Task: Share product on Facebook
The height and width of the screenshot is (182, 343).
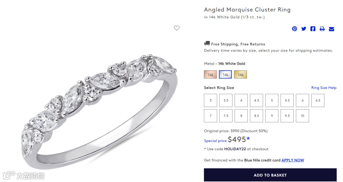Action: click(x=313, y=29)
